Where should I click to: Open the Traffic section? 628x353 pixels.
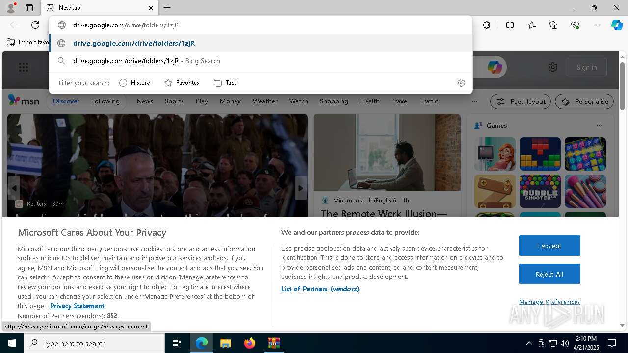[x=429, y=101]
